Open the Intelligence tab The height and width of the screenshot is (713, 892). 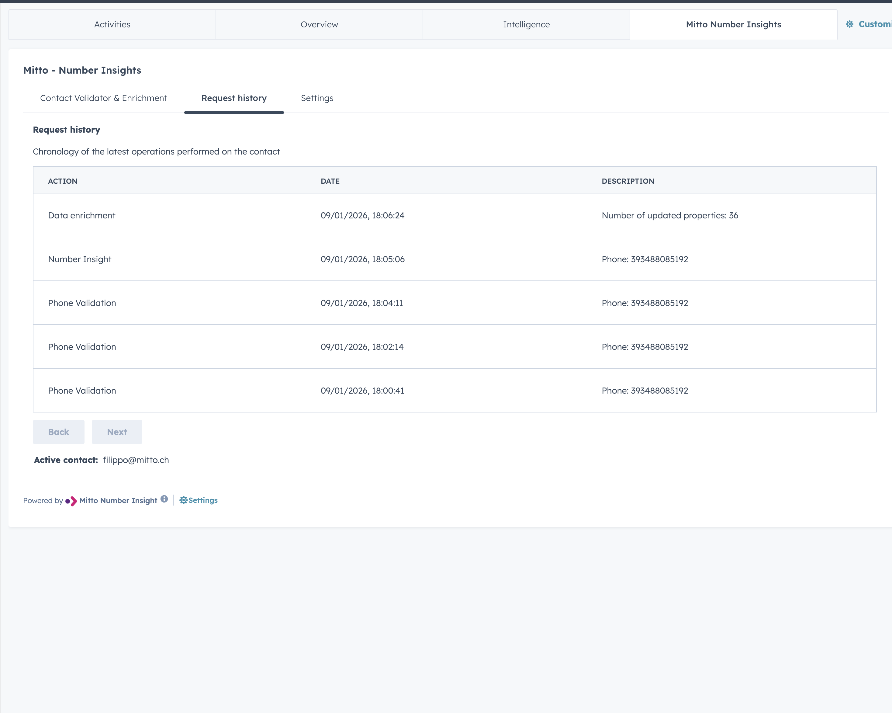point(526,24)
